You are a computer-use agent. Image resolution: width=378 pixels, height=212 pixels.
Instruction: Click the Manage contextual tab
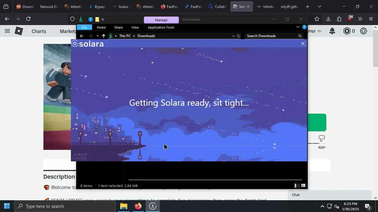coord(161,20)
